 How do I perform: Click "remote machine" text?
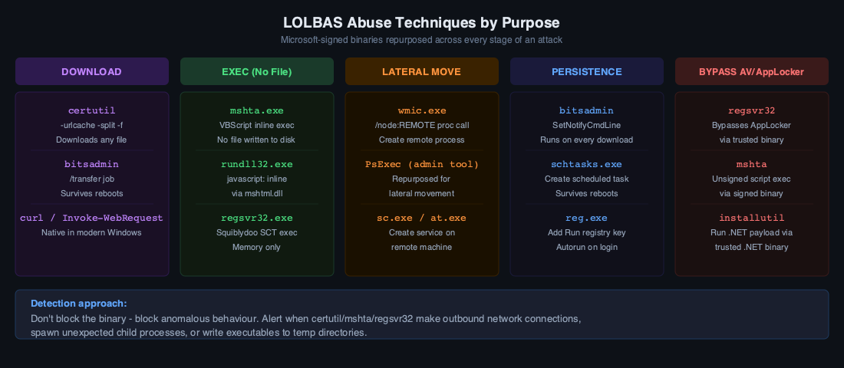coord(421,247)
